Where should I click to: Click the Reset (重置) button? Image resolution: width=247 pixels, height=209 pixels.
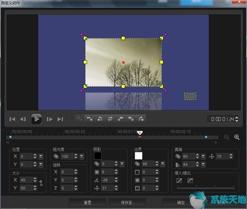(x=87, y=202)
